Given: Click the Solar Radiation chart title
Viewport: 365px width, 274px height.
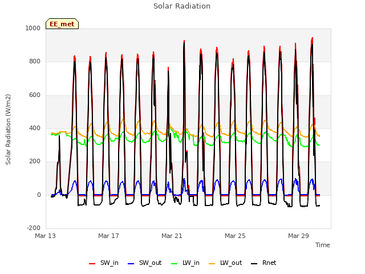Looking at the screenshot, I should coord(182,6).
